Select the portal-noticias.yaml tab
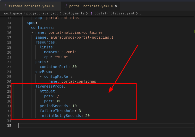 [x=89, y=6]
